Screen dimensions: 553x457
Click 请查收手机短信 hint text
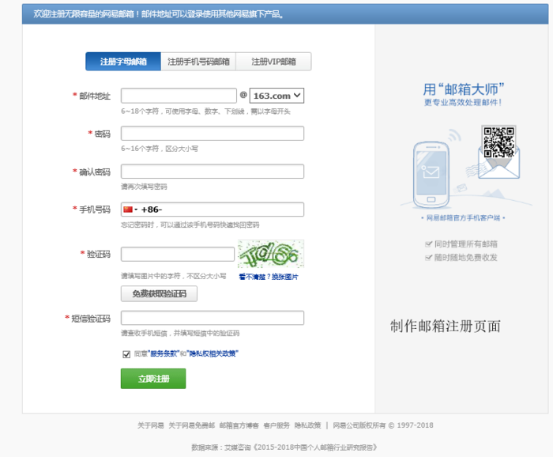[180, 333]
